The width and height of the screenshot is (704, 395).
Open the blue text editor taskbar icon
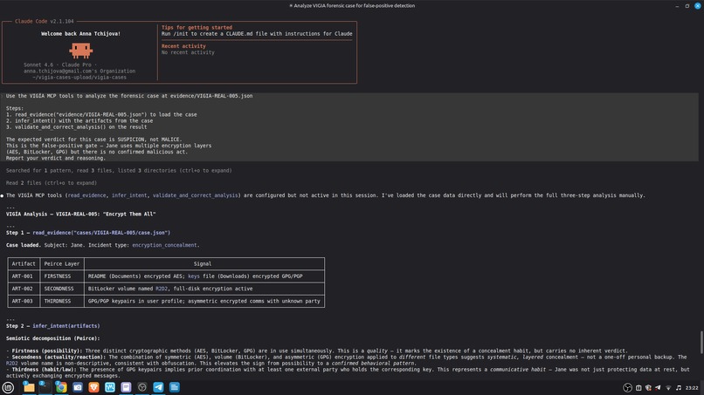click(175, 387)
